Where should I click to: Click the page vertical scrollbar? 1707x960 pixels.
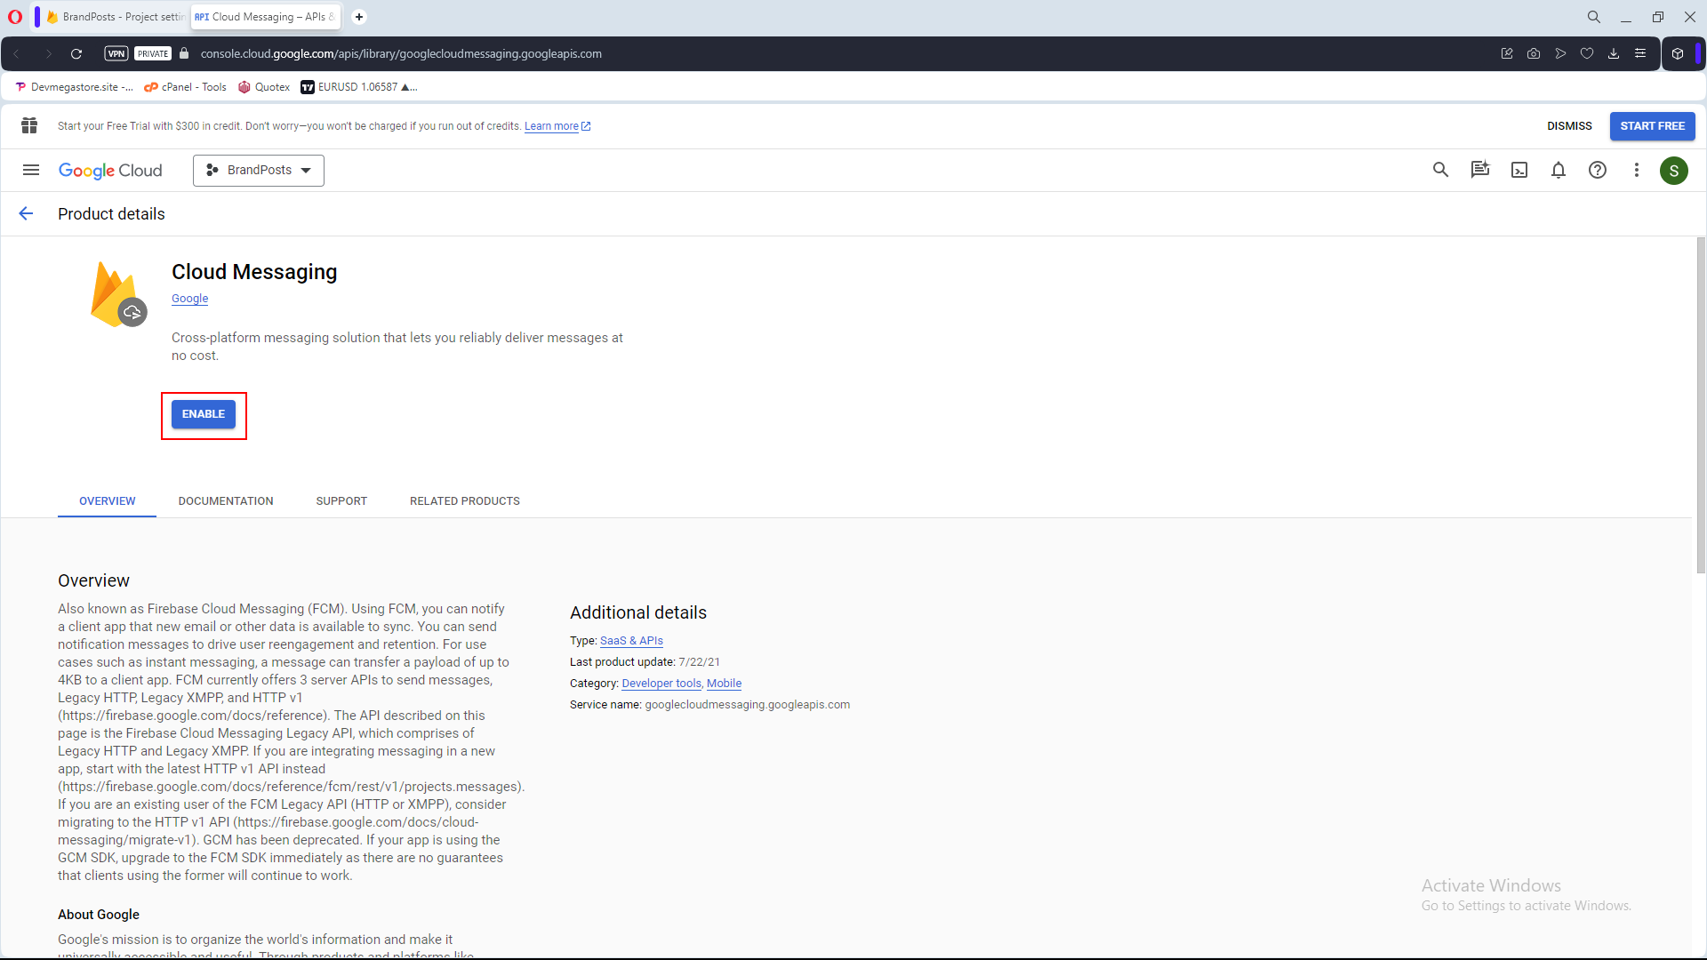point(1701,405)
